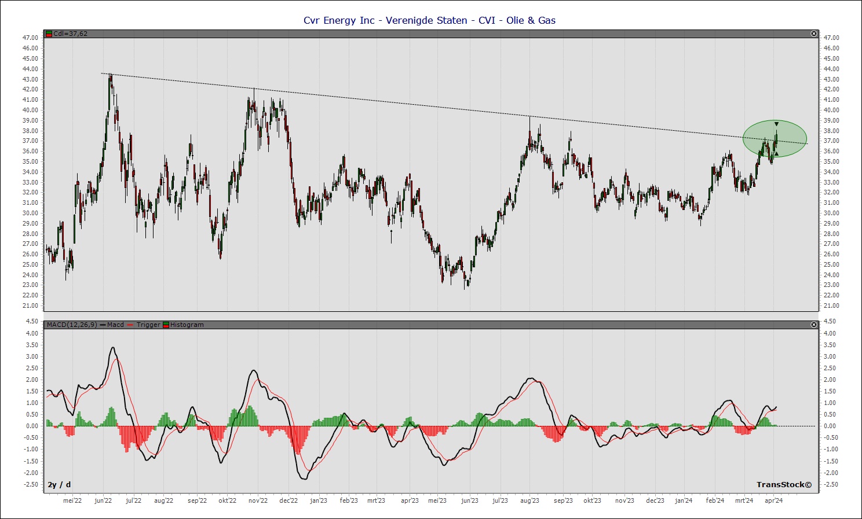This screenshot has height=519, width=862.
Task: Click the aug'23 label on time axis
Action: tap(529, 500)
